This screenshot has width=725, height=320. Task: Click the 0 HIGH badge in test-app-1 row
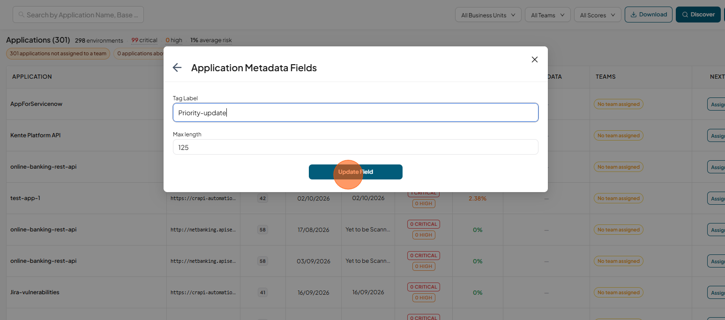pyautogui.click(x=424, y=204)
